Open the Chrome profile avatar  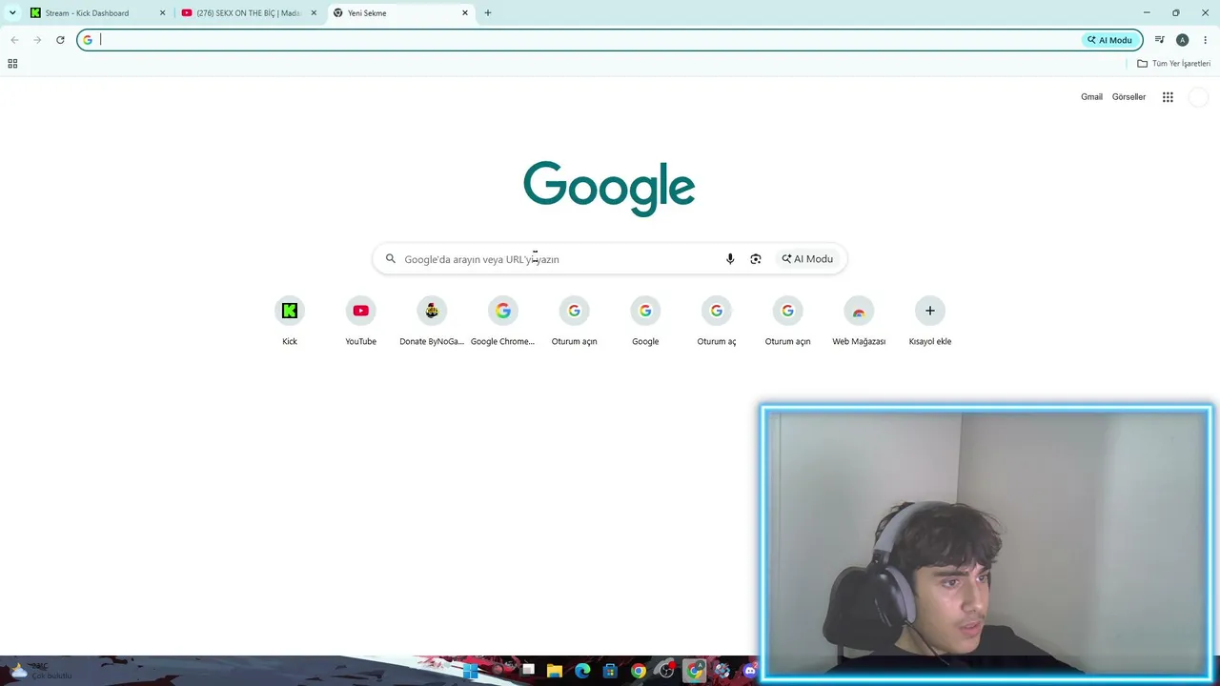pos(1182,40)
